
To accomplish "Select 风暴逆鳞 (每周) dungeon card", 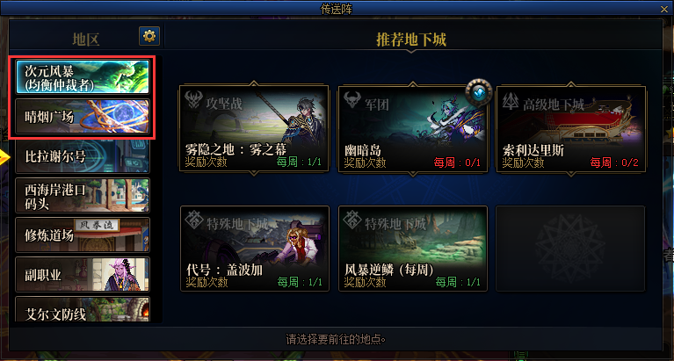I will coord(413,249).
